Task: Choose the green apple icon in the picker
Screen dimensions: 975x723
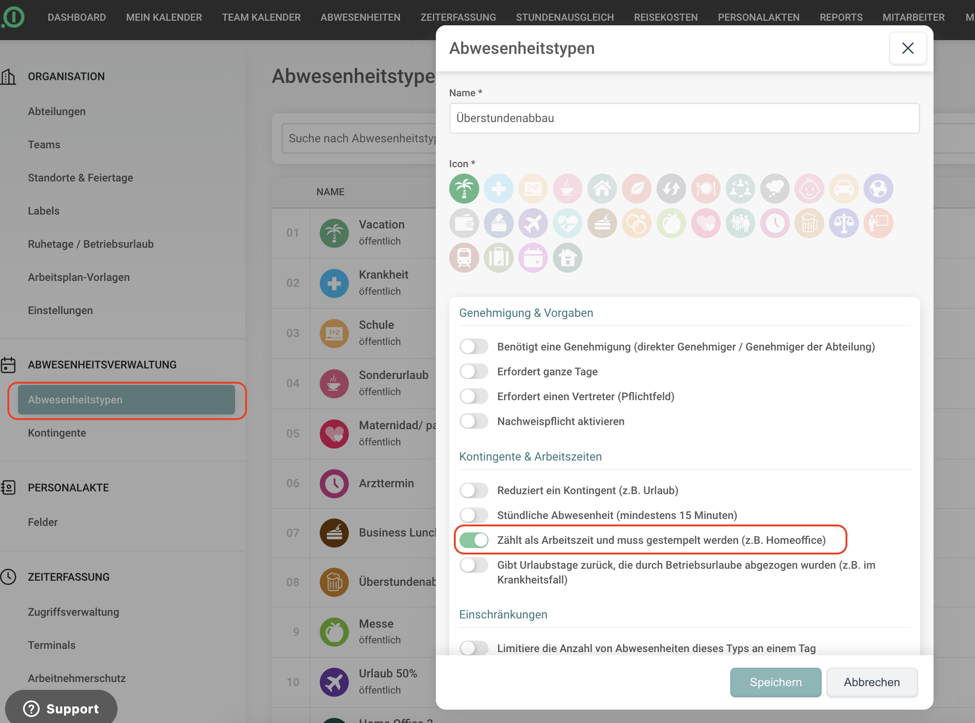Action: pyautogui.click(x=671, y=223)
